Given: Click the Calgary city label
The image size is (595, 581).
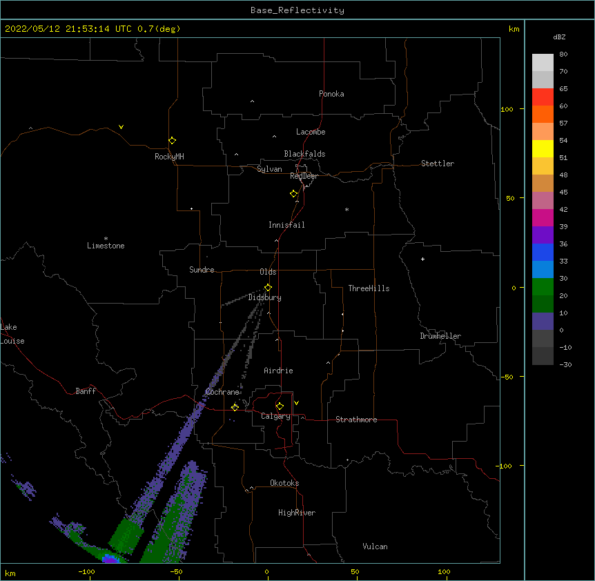Looking at the screenshot, I should [x=275, y=416].
